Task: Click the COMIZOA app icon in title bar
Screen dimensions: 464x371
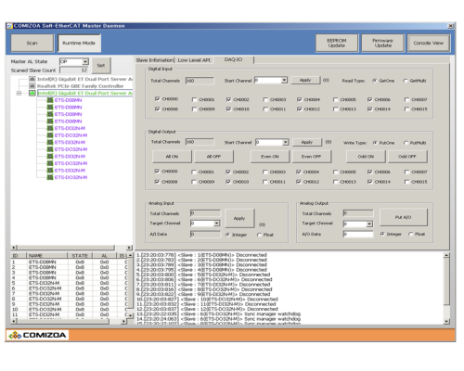Action: point(9,26)
